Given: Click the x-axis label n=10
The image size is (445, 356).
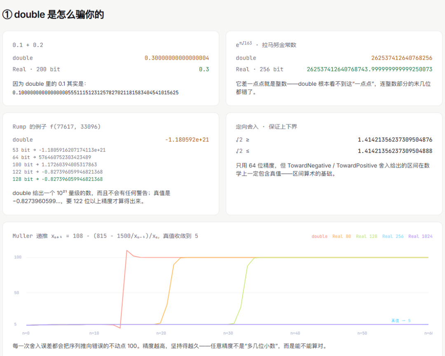Looking at the screenshot, I should (x=94, y=333).
